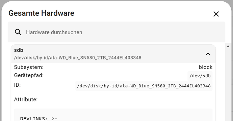Screen dimensions: 233x121
Task: Click the attributes code block area
Action: coord(113,115)
